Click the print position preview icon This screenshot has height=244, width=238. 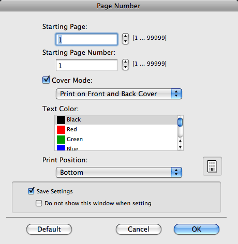pyautogui.click(x=212, y=166)
